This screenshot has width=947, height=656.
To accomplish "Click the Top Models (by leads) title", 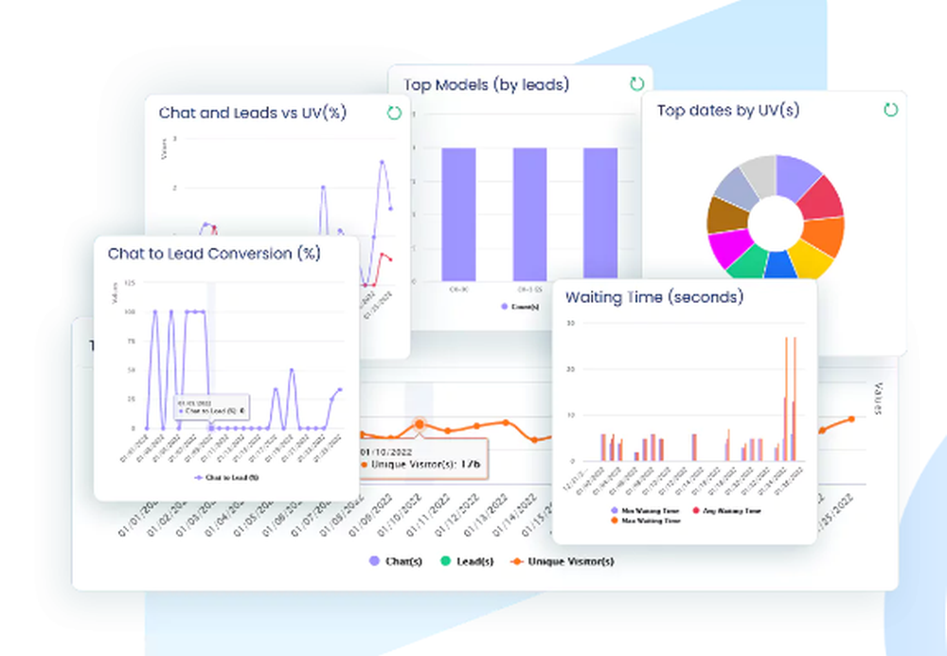I will 486,84.
